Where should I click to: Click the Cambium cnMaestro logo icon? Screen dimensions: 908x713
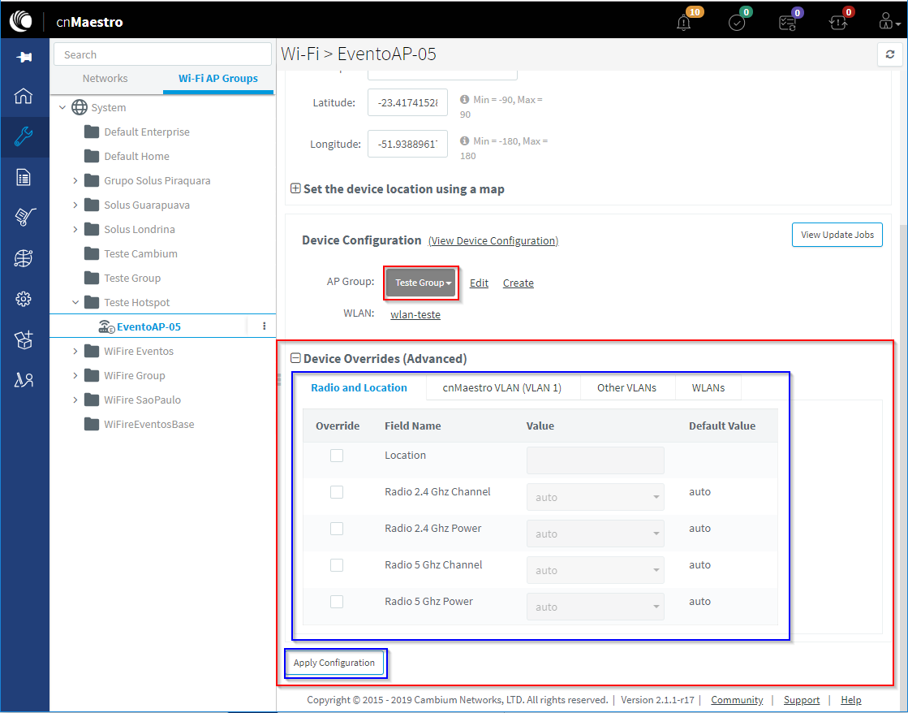click(21, 21)
